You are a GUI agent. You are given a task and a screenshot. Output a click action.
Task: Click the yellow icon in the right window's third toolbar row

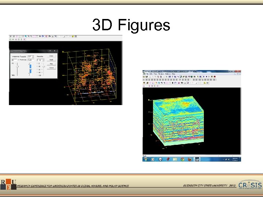205,83
